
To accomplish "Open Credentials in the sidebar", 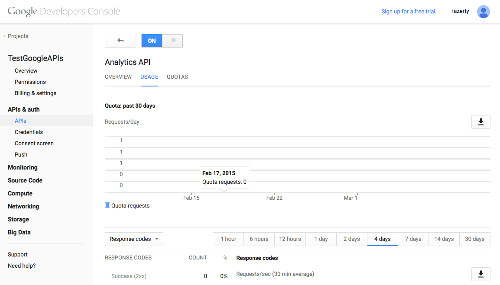I will (29, 132).
